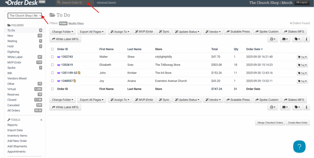The height and width of the screenshot is (158, 314).
Task: Open the round Help question-mark button
Action: (x=299, y=146)
